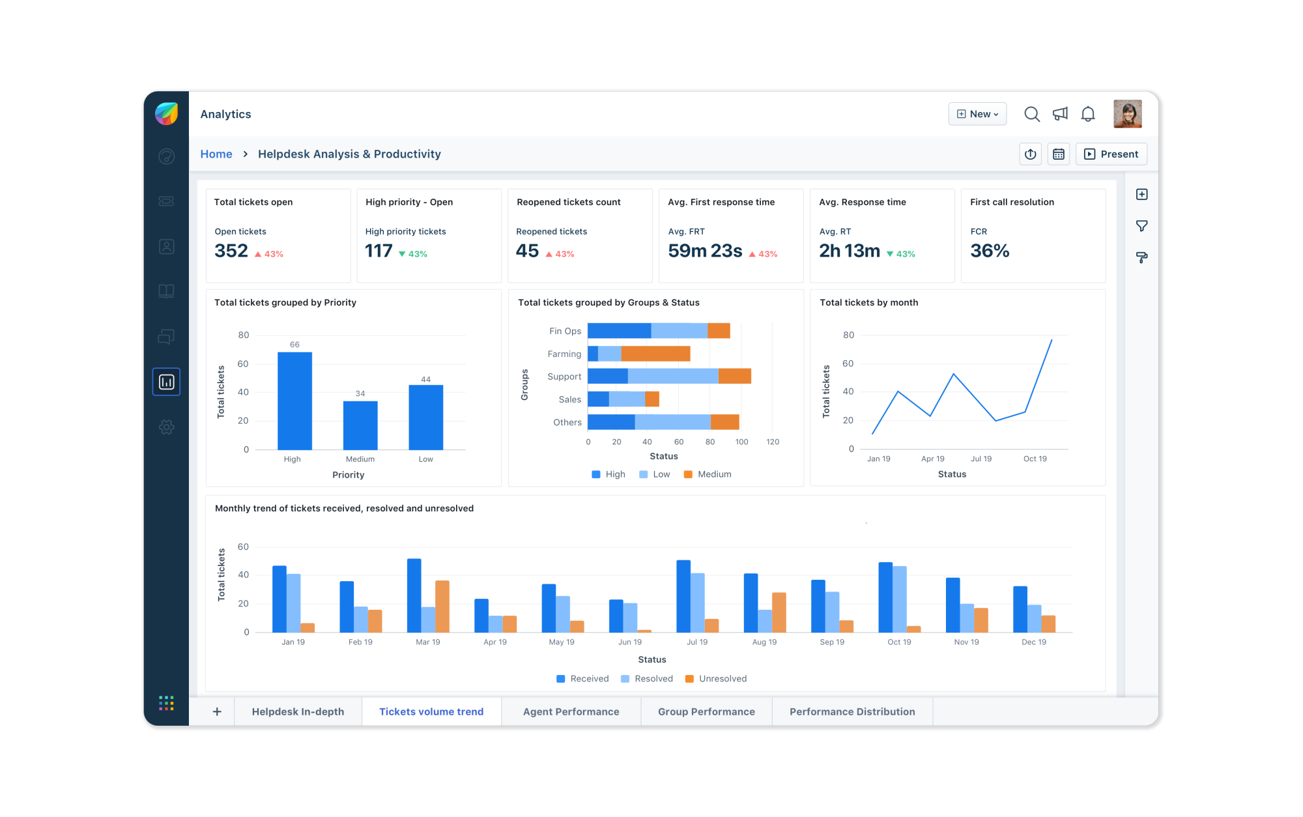This screenshot has height=817, width=1303.
Task: Open the New dropdown menu
Action: (977, 113)
